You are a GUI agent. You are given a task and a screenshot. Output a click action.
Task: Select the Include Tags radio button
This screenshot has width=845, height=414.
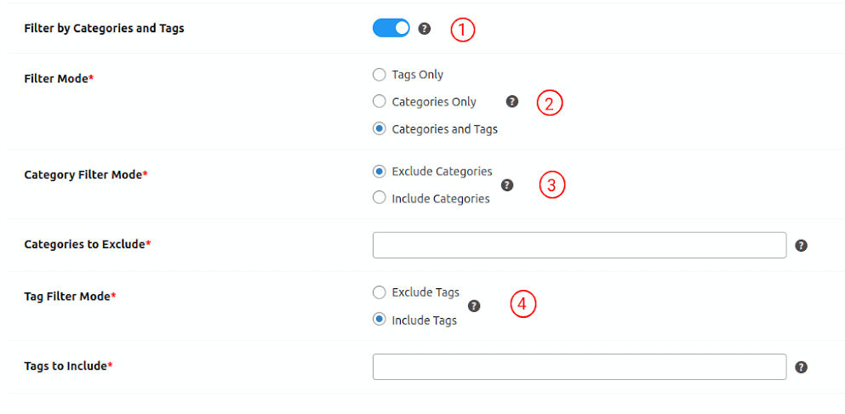click(x=380, y=320)
